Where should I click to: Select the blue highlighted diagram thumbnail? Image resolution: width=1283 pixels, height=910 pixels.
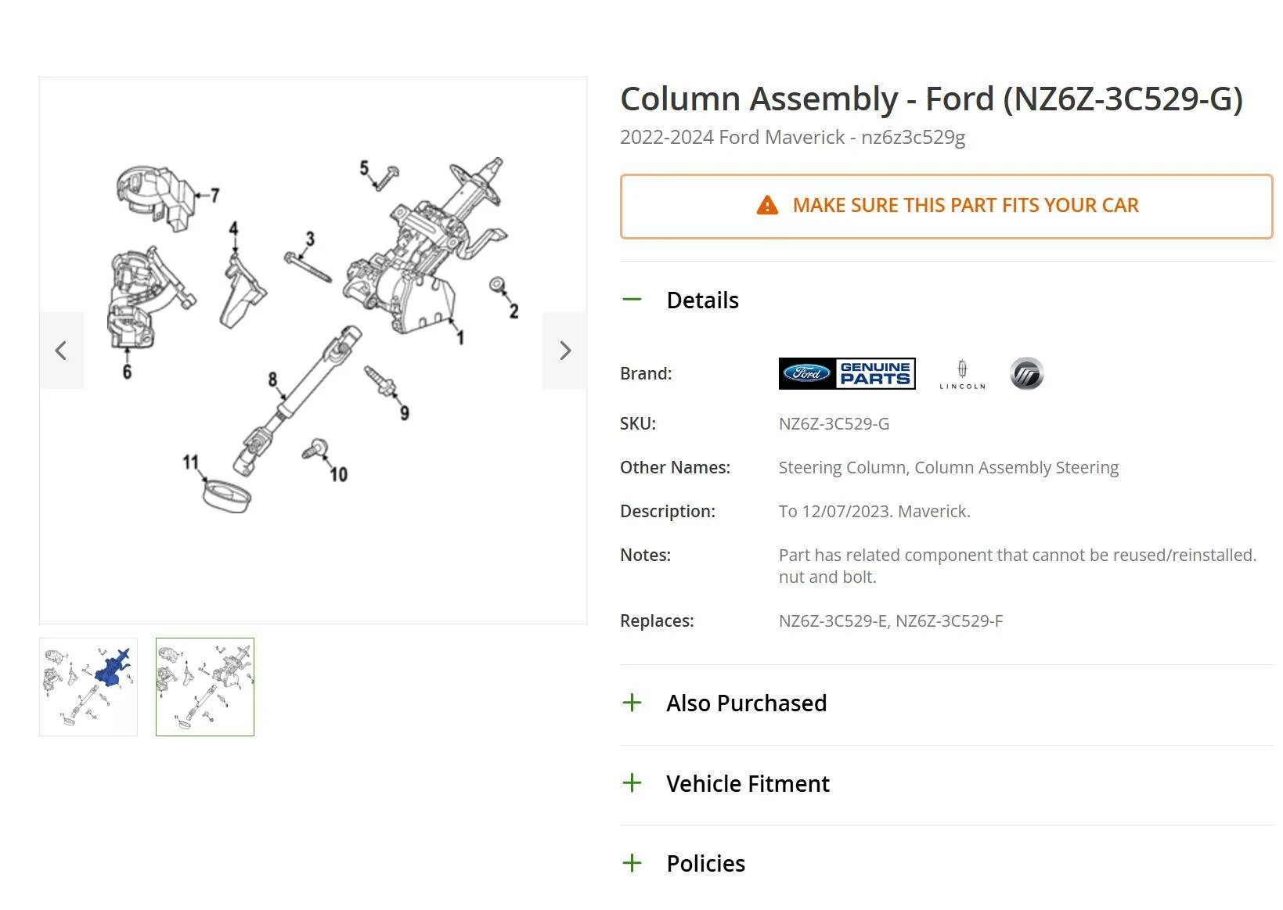(88, 687)
